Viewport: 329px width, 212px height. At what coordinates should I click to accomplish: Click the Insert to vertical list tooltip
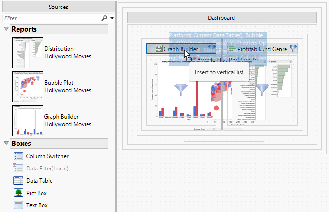(x=219, y=72)
